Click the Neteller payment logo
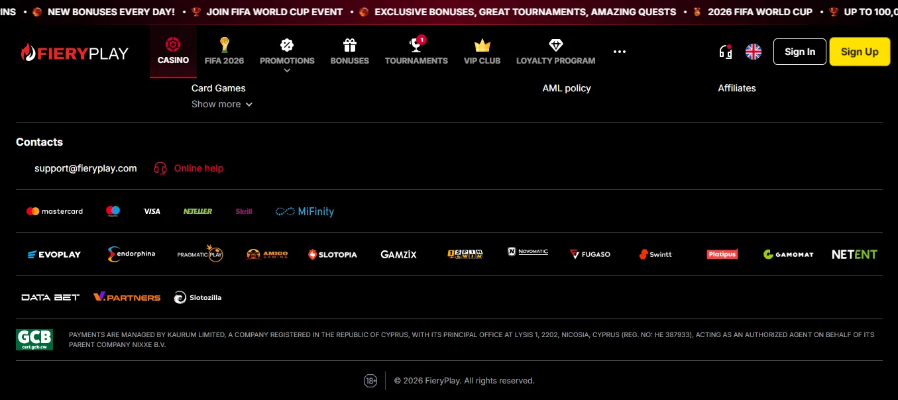The height and width of the screenshot is (400, 898). (x=197, y=211)
